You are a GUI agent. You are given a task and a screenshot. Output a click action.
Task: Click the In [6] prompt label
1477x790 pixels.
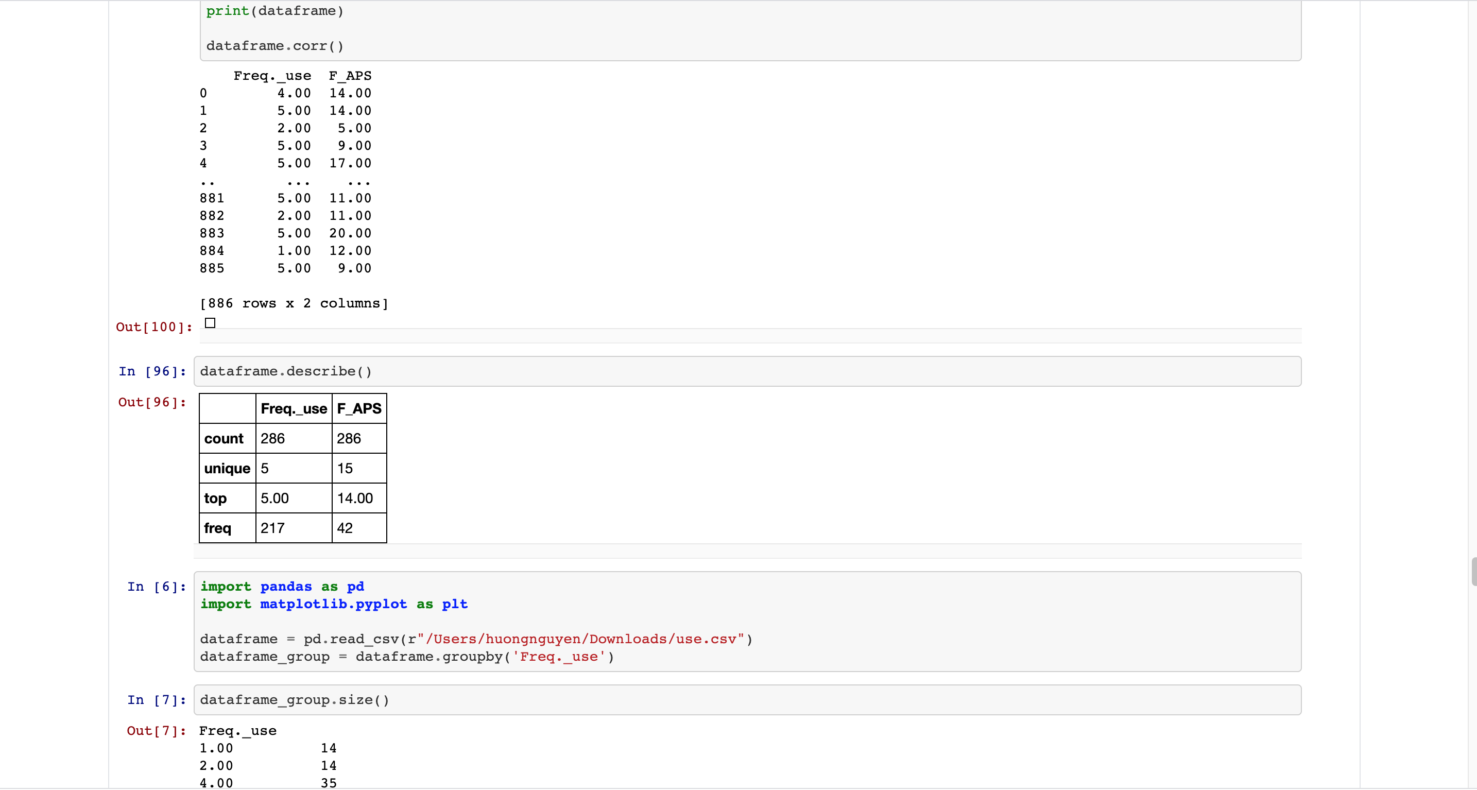click(157, 587)
